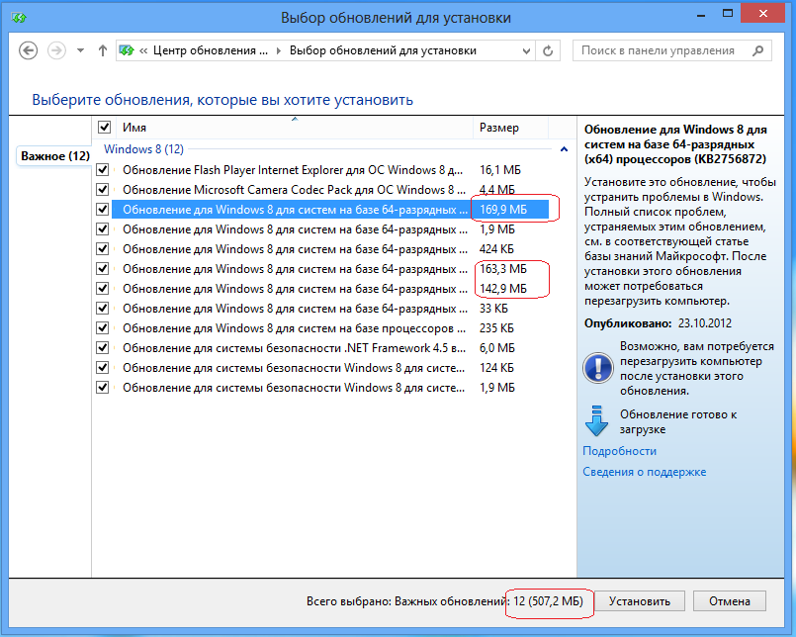Click the KB2756872 update title heading
This screenshot has height=637, width=796.
pos(675,144)
